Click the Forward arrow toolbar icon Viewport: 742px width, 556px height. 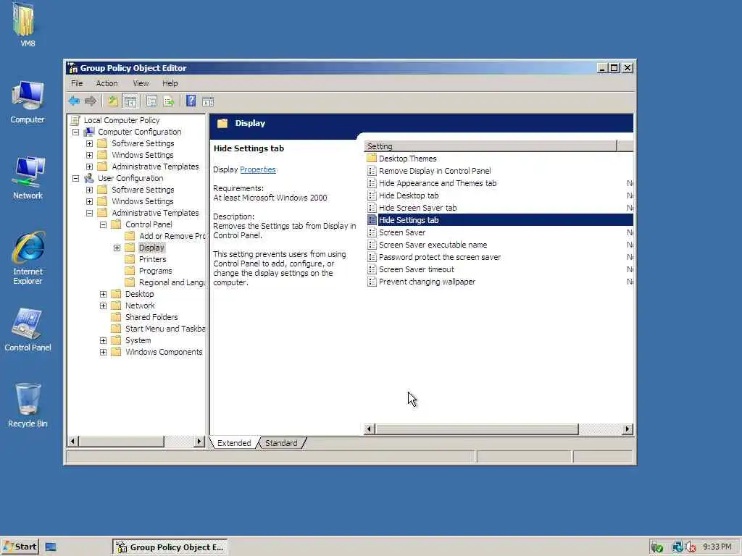91,101
